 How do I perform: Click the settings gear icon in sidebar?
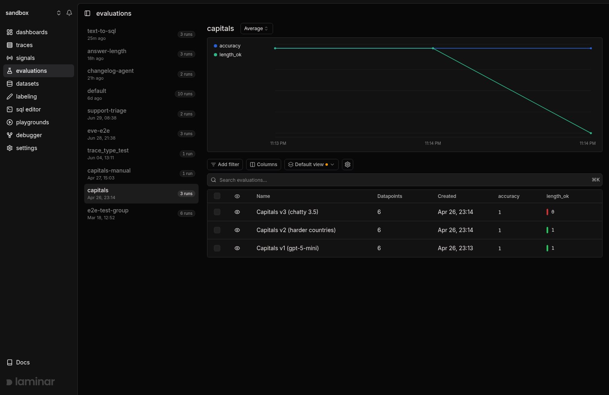(10, 148)
